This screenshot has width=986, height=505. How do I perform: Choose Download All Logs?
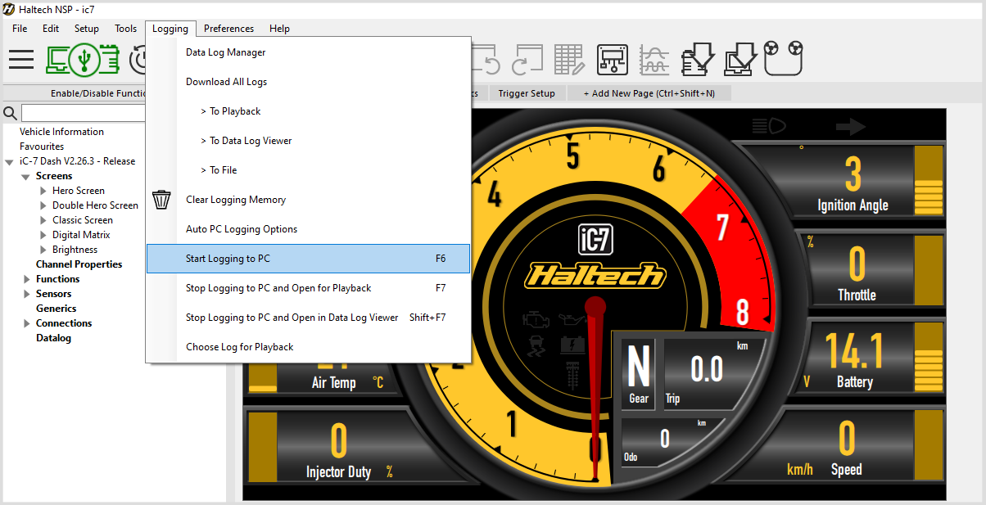pyautogui.click(x=308, y=82)
